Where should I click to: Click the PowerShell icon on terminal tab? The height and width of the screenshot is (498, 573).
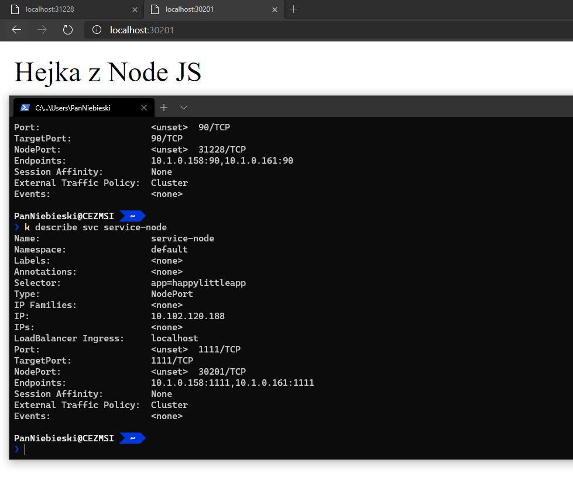25,108
